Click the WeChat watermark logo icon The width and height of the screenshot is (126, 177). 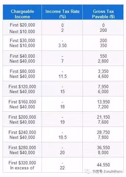coord(88,171)
